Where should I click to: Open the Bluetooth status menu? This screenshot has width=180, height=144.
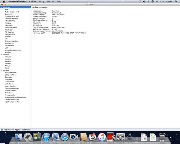[x=148, y=1]
